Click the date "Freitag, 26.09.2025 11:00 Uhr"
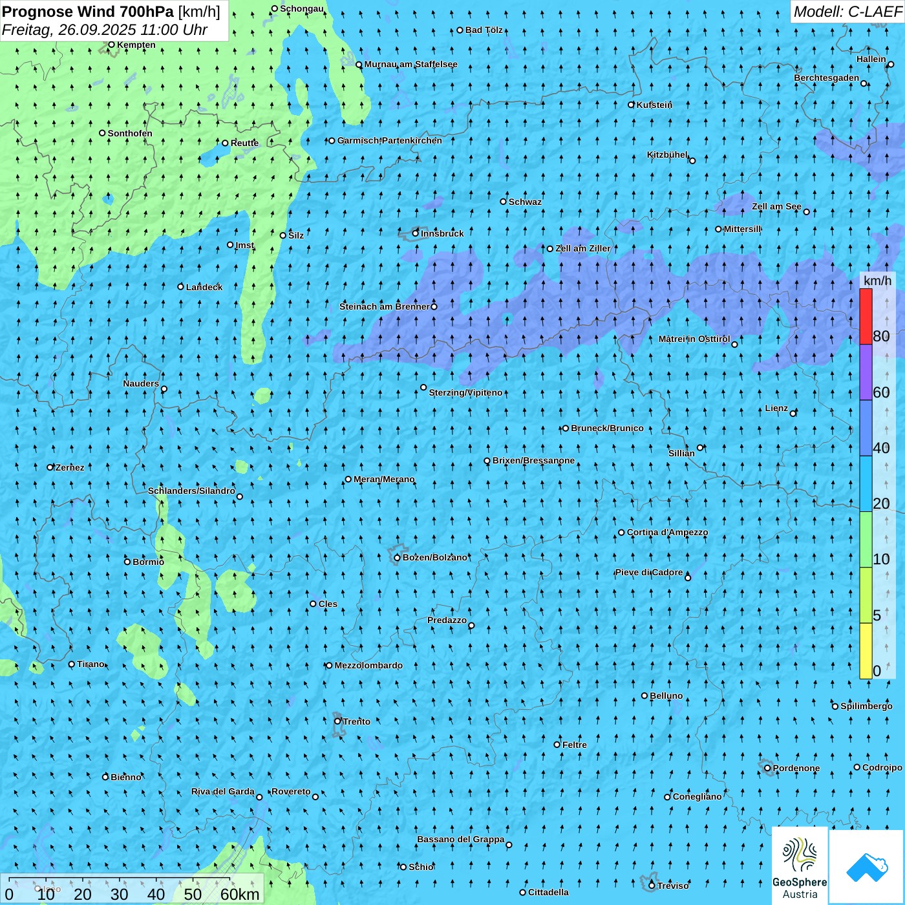Screen dimensions: 905x905 tap(105, 30)
